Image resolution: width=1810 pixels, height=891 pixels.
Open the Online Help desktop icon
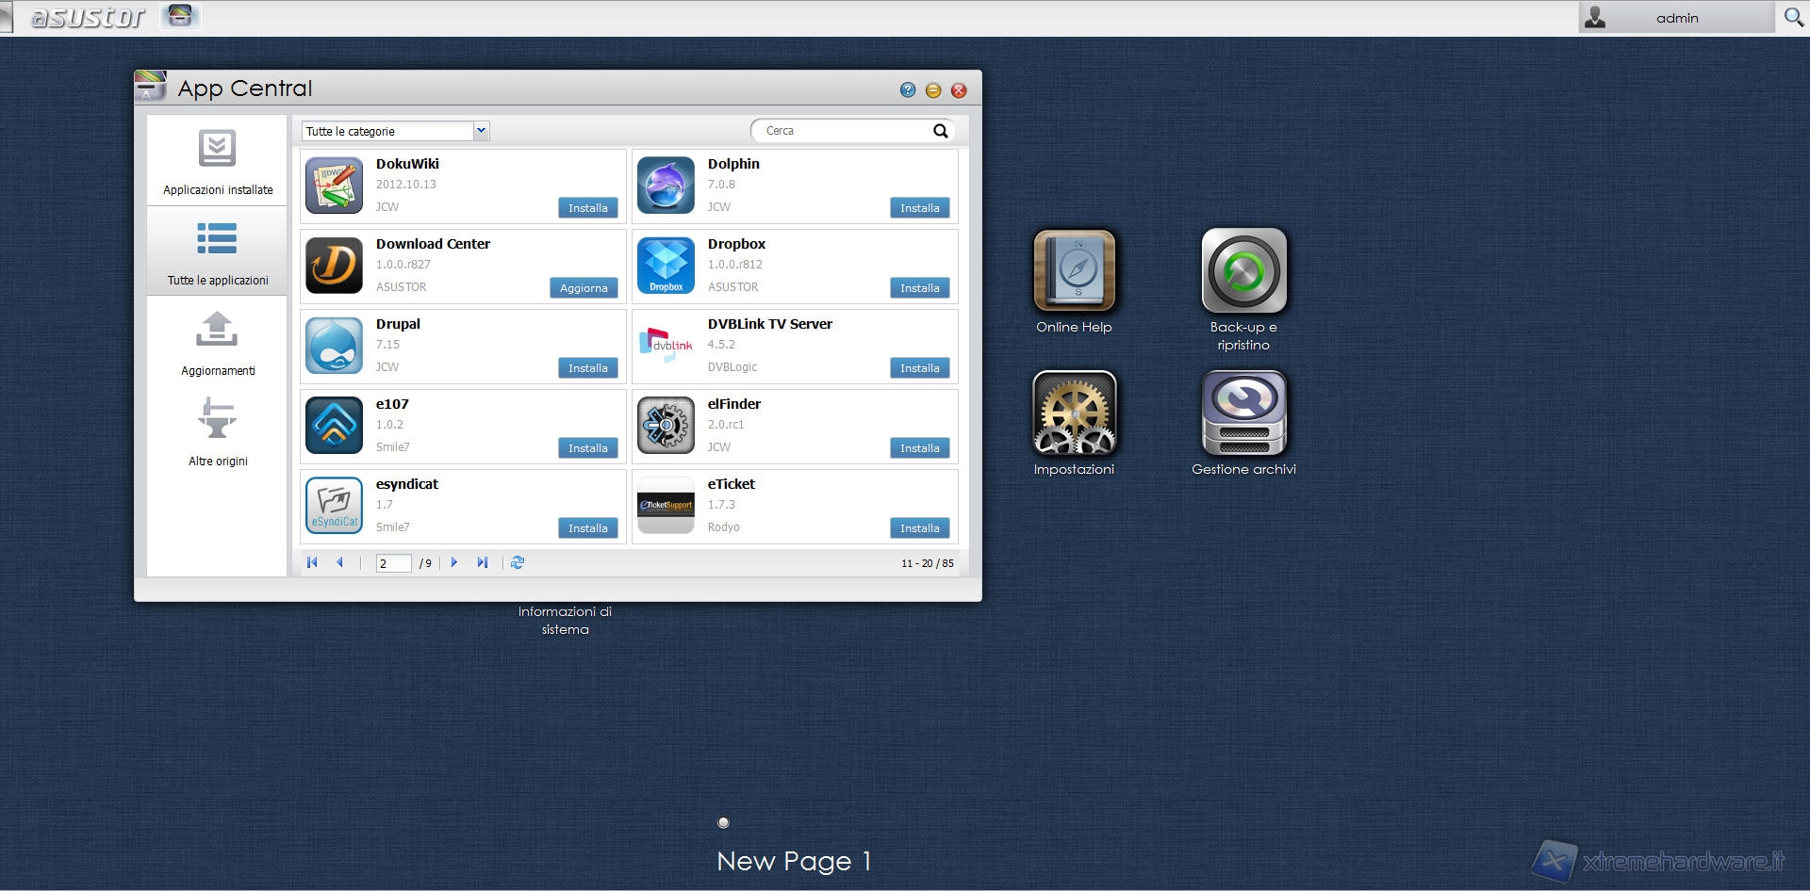click(x=1074, y=271)
